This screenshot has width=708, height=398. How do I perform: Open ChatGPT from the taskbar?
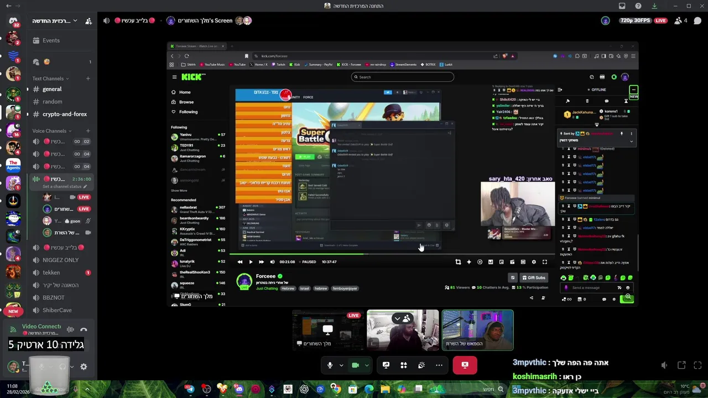click(x=304, y=389)
